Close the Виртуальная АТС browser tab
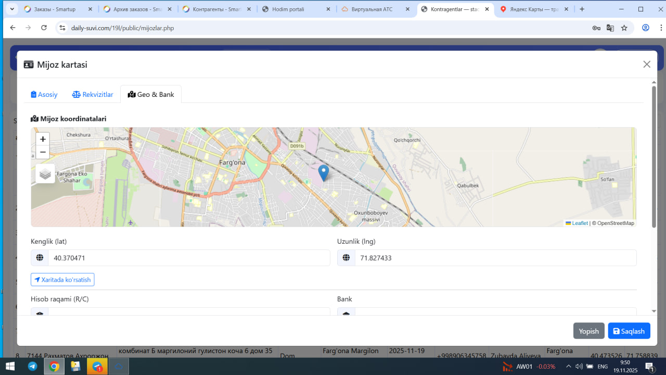Image resolution: width=666 pixels, height=375 pixels. (408, 9)
